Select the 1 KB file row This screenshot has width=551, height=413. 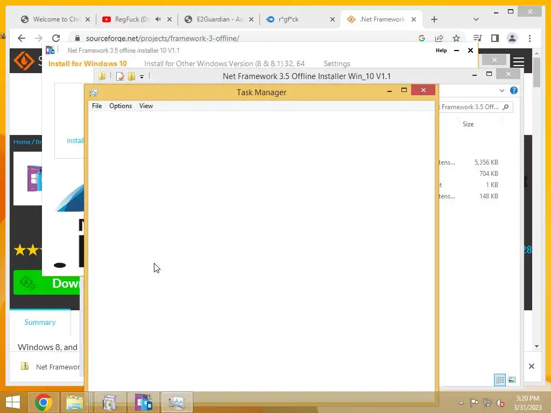469,185
